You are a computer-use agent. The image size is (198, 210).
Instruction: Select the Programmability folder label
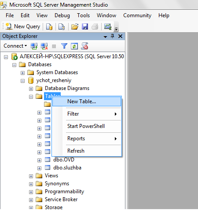tap(64, 191)
